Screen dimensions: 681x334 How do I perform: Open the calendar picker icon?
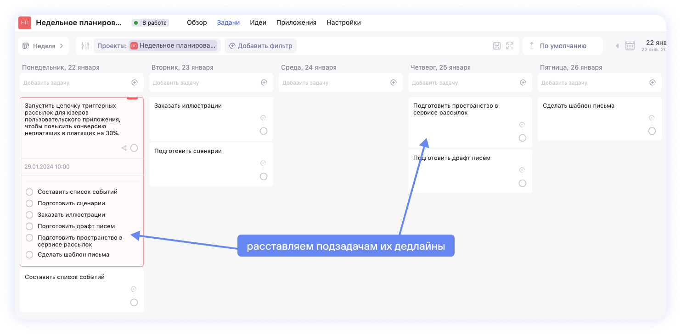(x=629, y=46)
